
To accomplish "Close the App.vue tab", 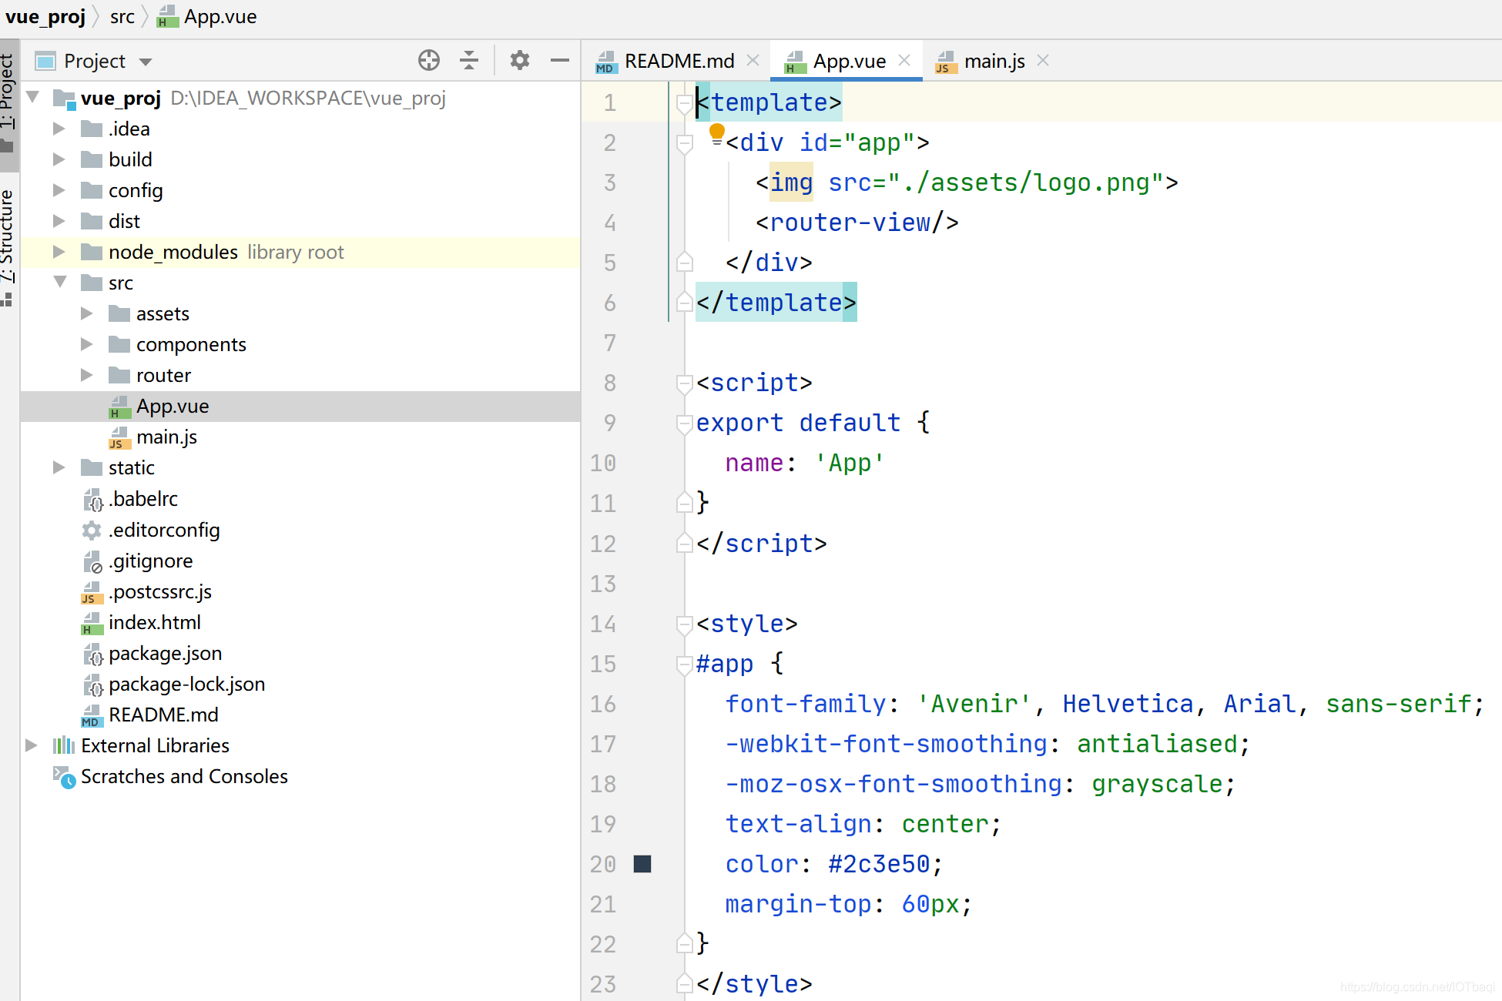I will click(x=904, y=60).
